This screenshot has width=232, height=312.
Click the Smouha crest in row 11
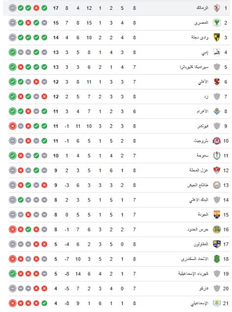coord(217,156)
